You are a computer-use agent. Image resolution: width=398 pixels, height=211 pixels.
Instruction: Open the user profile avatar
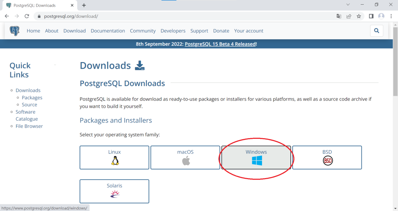point(381,16)
